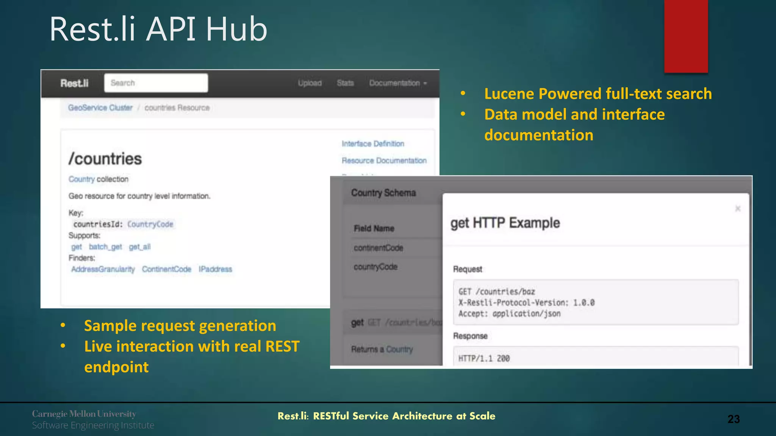
Task: Click the Country collection link
Action: [81, 179]
